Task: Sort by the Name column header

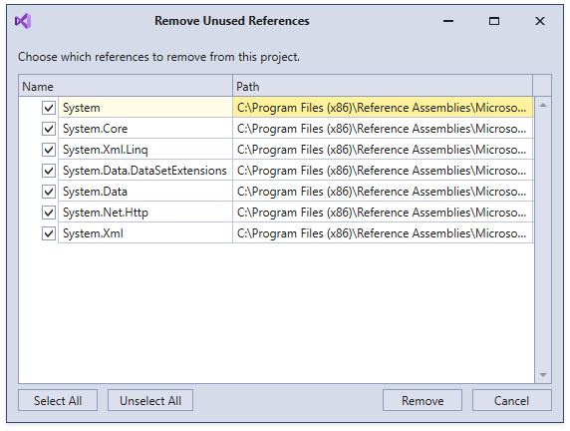Action: [x=126, y=86]
